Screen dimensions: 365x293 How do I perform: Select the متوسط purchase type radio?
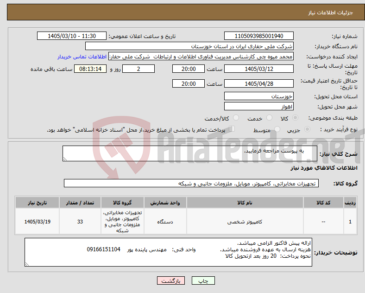277,129
